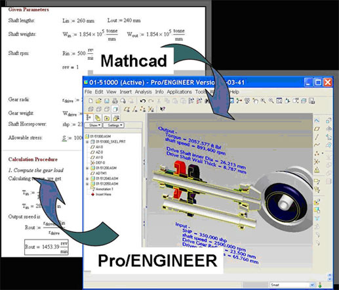Minimize the Pro/ENGINEER window
The image size is (339, 290).
308,82
